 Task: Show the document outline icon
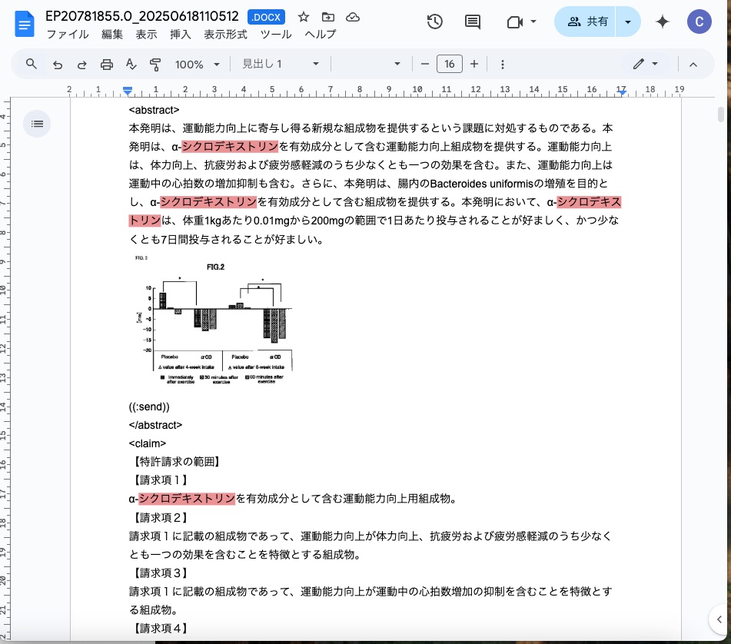coord(37,124)
